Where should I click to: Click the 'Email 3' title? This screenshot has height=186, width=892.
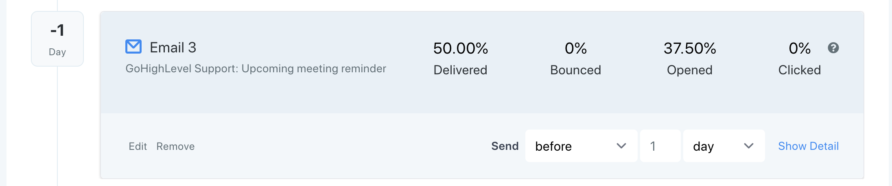point(173,48)
